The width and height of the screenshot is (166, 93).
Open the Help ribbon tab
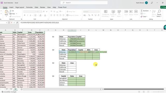tap(54, 7)
